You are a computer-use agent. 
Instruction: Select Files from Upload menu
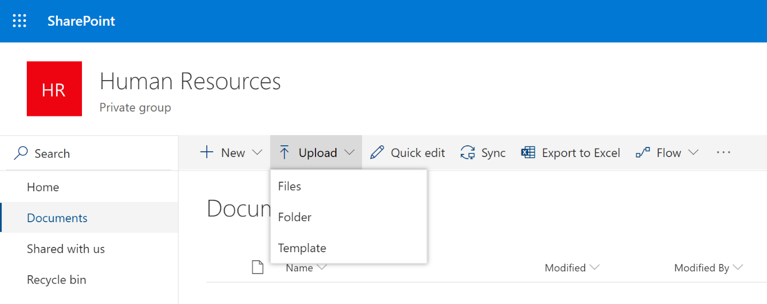pos(349,186)
